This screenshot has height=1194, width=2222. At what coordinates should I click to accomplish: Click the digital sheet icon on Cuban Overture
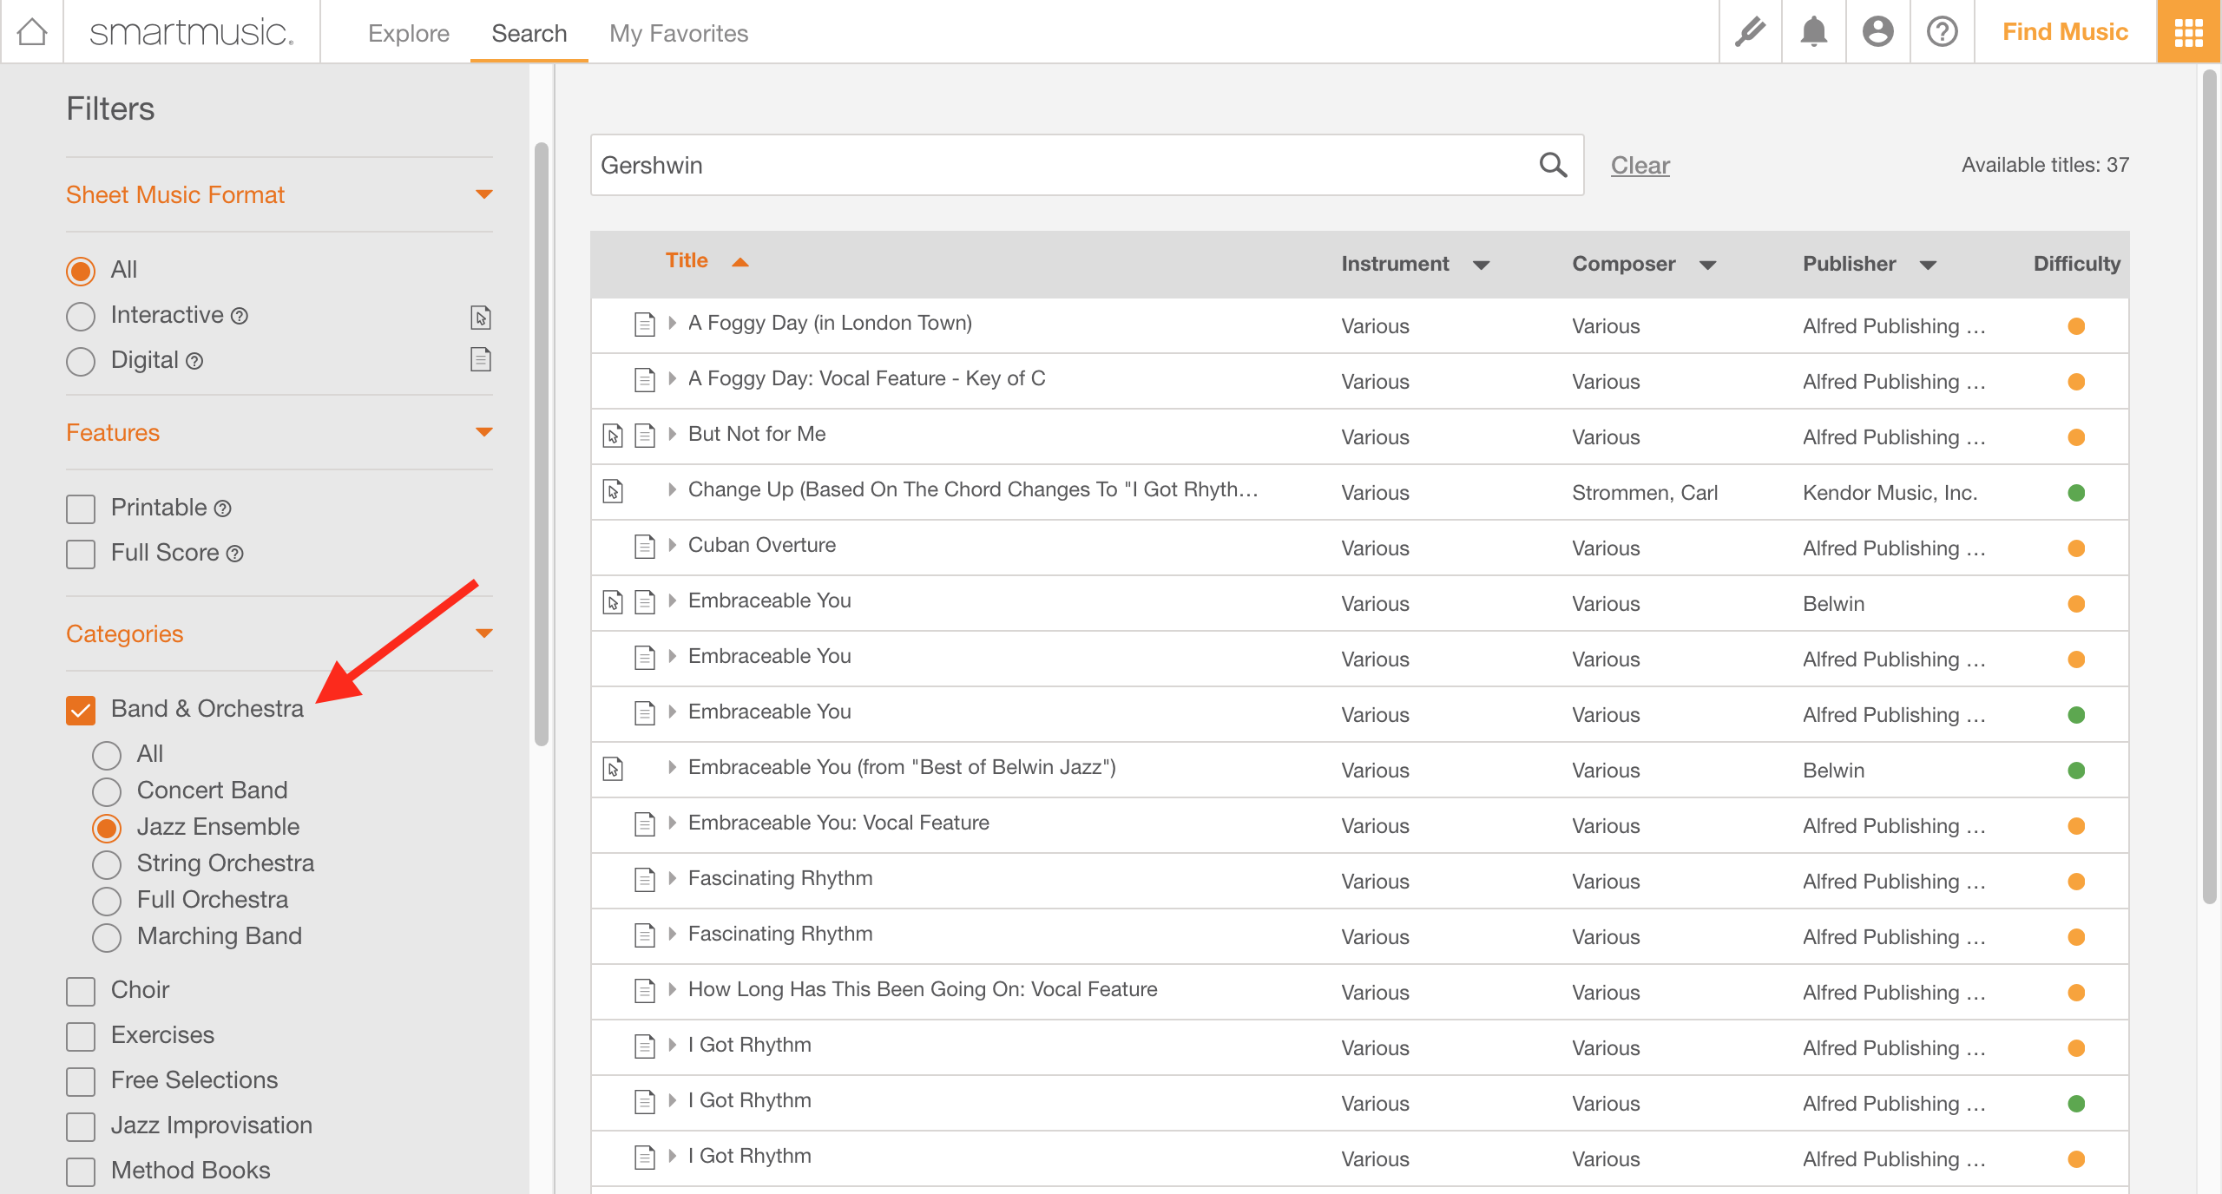tap(645, 547)
